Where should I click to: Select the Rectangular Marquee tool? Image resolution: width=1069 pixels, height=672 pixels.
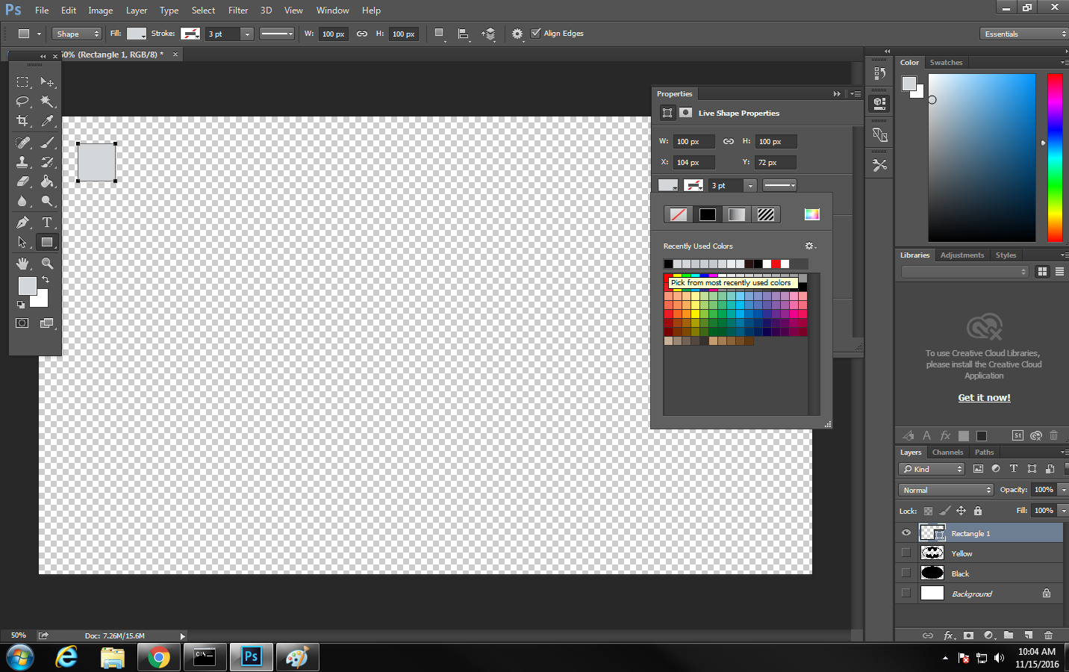pos(23,82)
